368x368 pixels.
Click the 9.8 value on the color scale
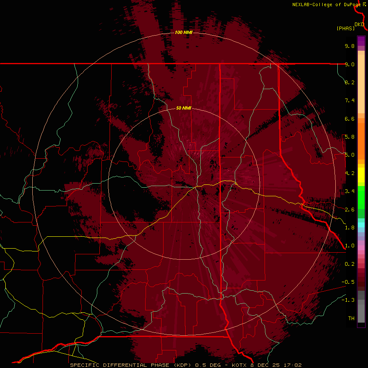pyautogui.click(x=350, y=46)
